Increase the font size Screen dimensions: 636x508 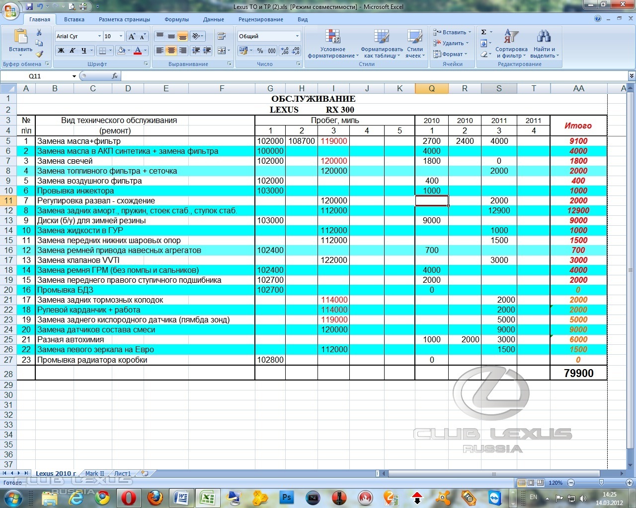pos(132,36)
